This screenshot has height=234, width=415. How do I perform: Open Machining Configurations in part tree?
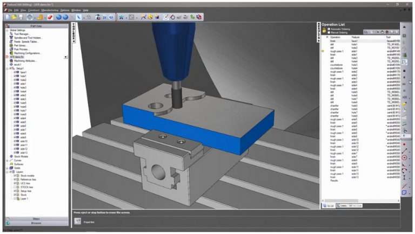coord(26,53)
